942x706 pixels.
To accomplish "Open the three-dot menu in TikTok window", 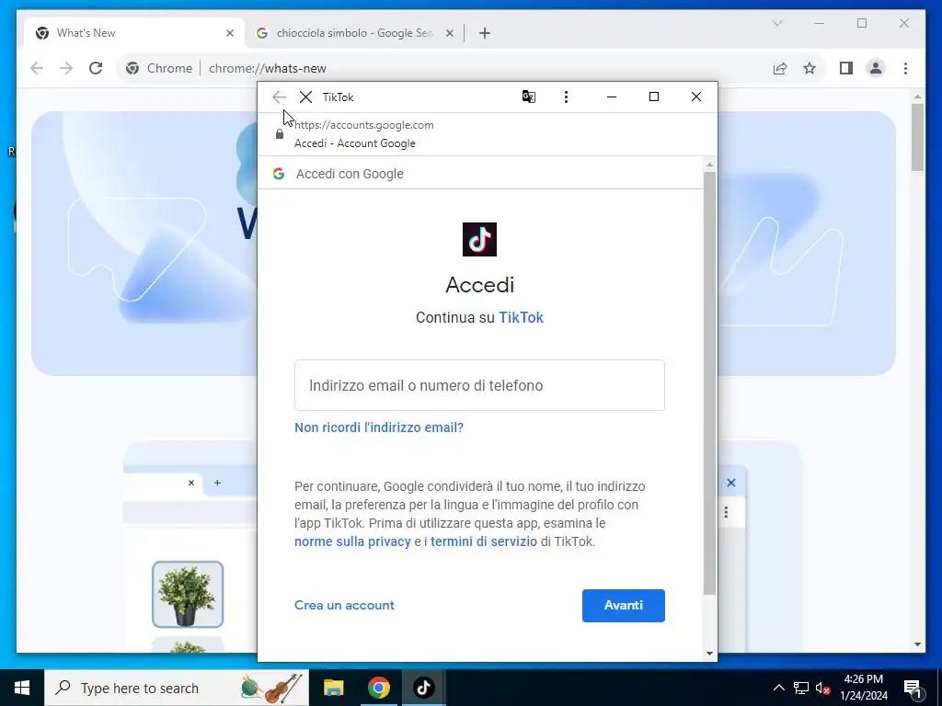I will 566,97.
